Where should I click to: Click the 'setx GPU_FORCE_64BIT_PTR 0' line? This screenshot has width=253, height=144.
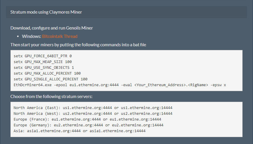[43, 56]
